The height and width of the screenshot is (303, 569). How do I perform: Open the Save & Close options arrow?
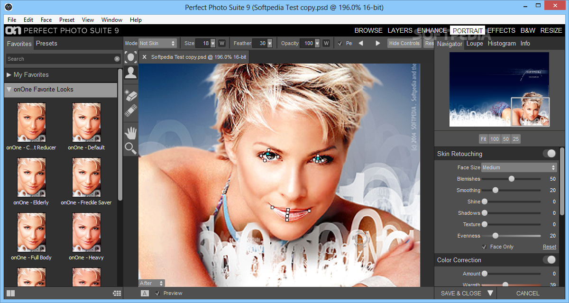pyautogui.click(x=490, y=293)
